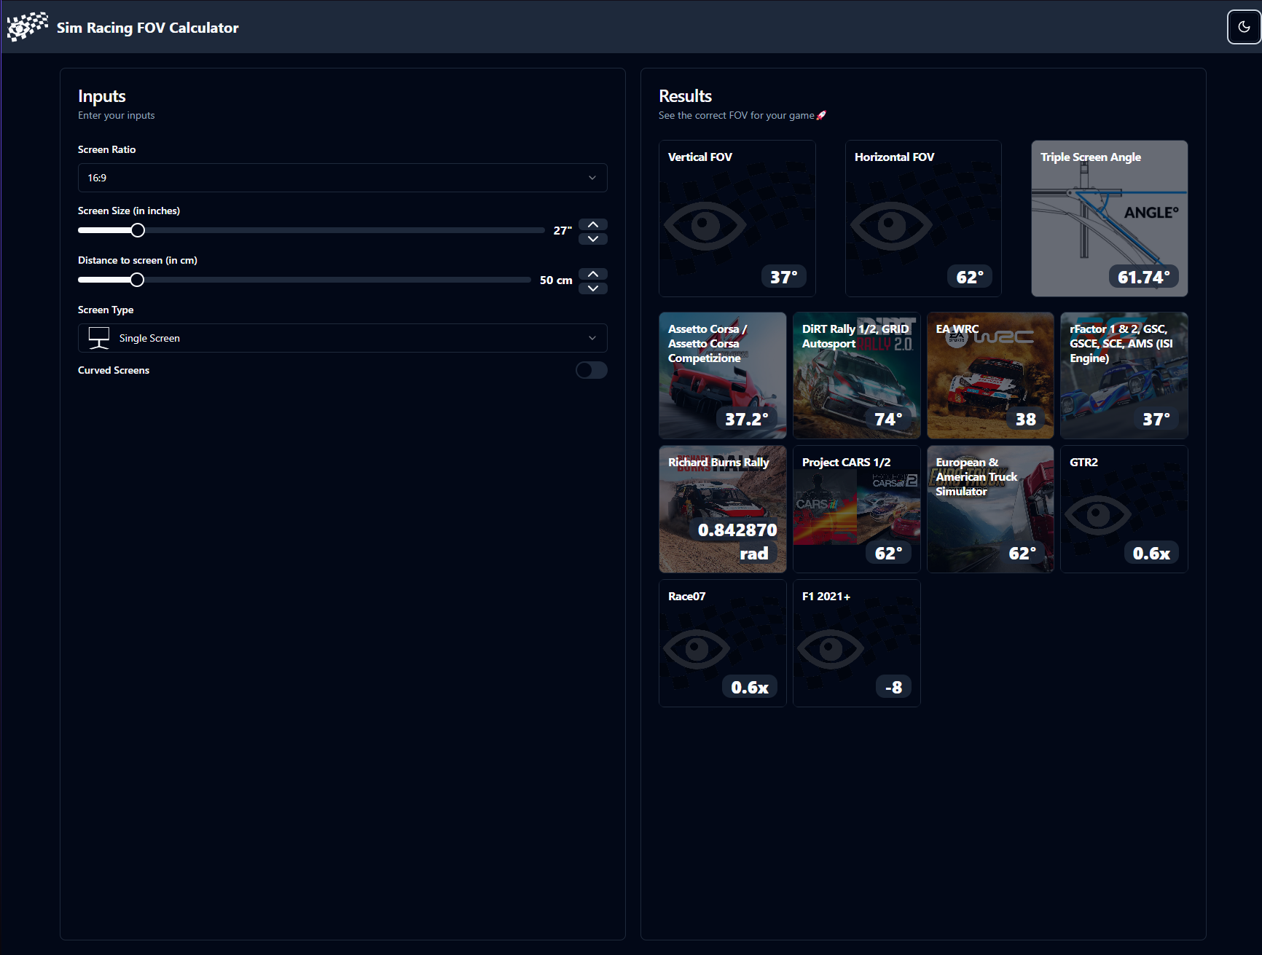
Task: Select the DiRT Rally 1/2 GRID Autosport card
Action: (857, 376)
